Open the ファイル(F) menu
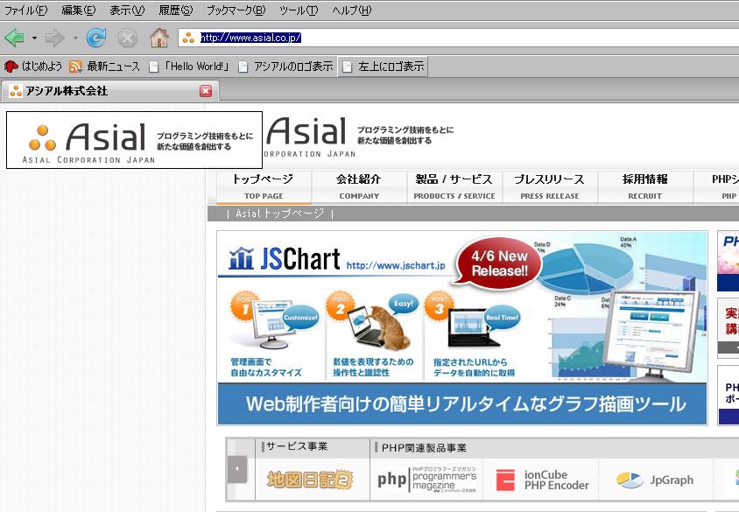 click(x=26, y=11)
